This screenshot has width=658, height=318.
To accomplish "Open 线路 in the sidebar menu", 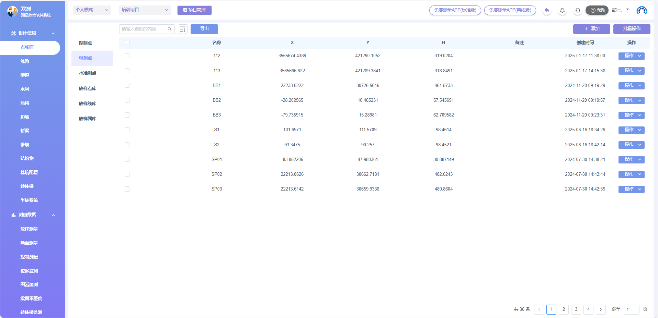I will coord(25,61).
